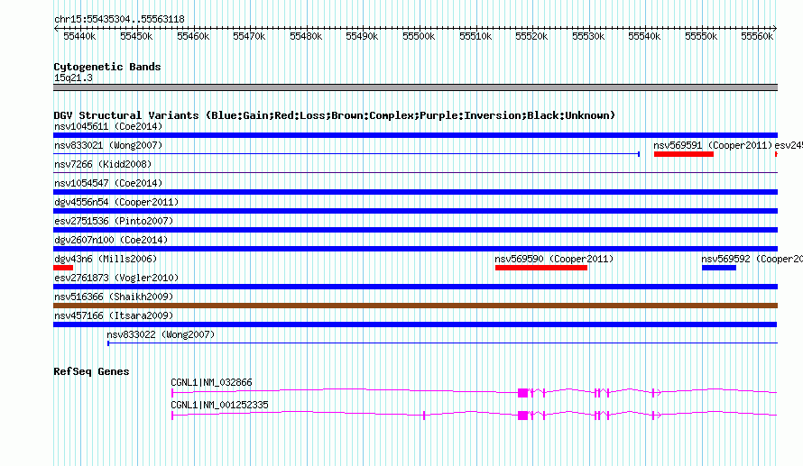The width and height of the screenshot is (803, 466).
Task: Select the short red dgv43n6 loss bar
Action: pyautogui.click(x=63, y=268)
